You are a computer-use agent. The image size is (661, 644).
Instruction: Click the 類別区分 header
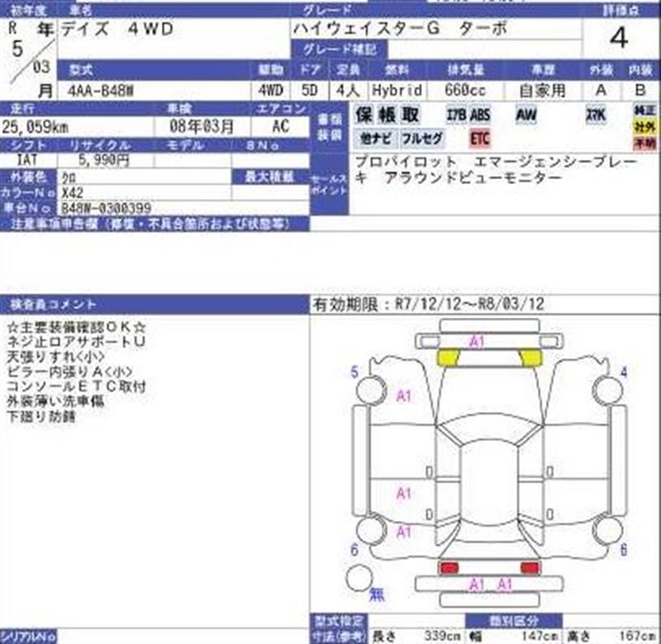(x=513, y=620)
